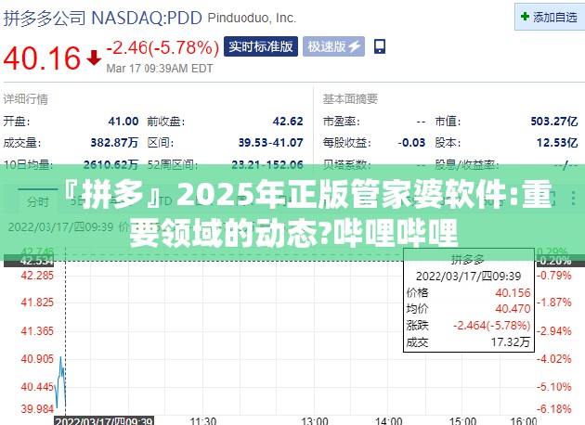
Task: Select the 分时 chart tab
Action: pos(38,201)
